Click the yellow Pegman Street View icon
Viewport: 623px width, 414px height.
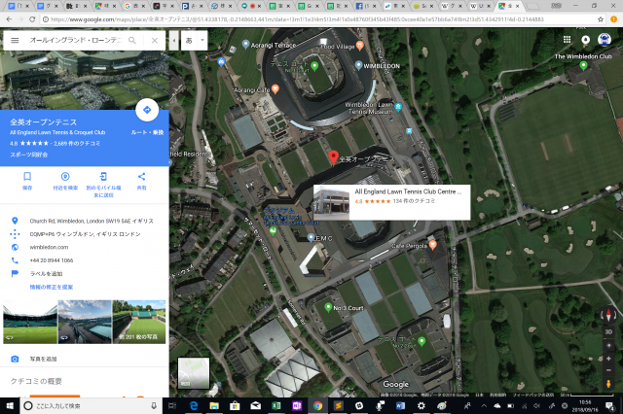click(x=608, y=384)
